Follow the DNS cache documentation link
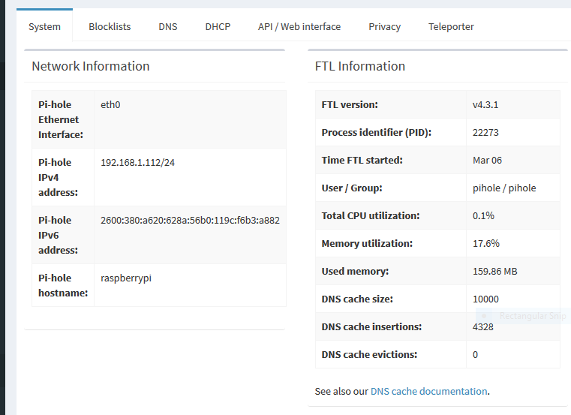Screen dimensions: 571x415 click(429, 391)
